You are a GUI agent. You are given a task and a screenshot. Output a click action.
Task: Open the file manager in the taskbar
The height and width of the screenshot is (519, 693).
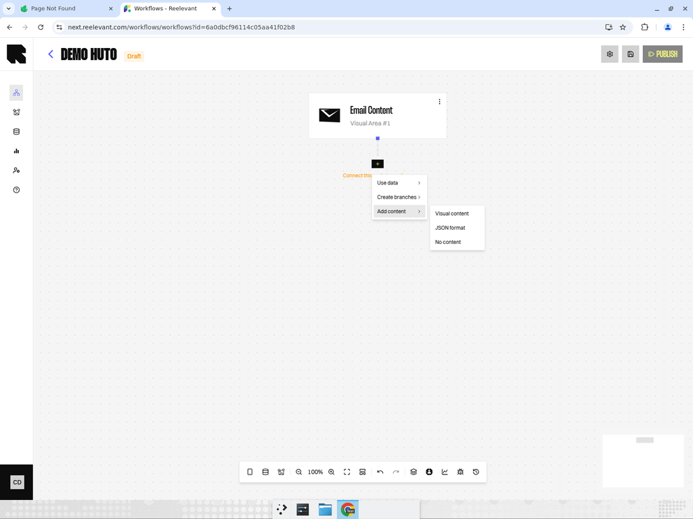[326, 510]
